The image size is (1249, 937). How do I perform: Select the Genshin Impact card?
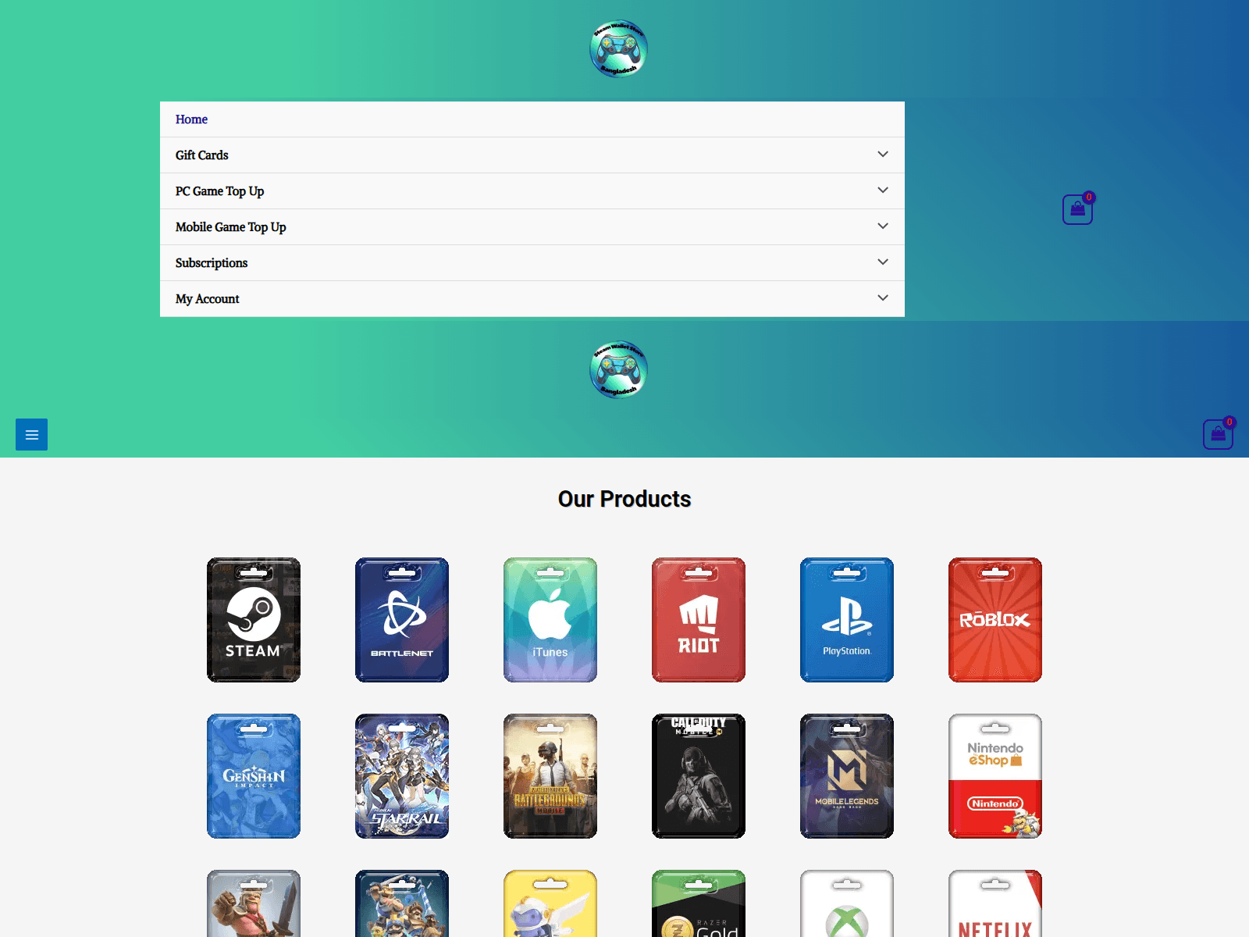(x=254, y=776)
